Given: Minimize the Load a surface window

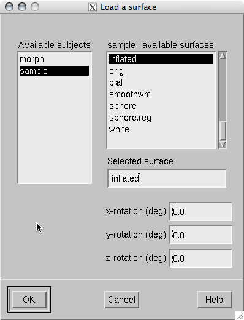Looking at the screenshot, I should (22, 7).
